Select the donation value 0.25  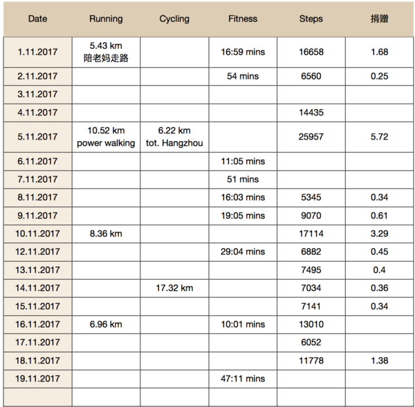(379, 77)
